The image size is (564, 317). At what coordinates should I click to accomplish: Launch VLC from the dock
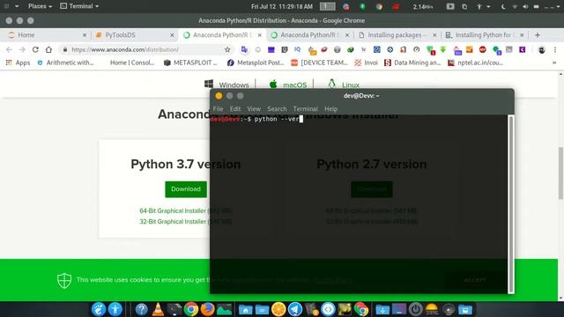pyautogui.click(x=158, y=309)
